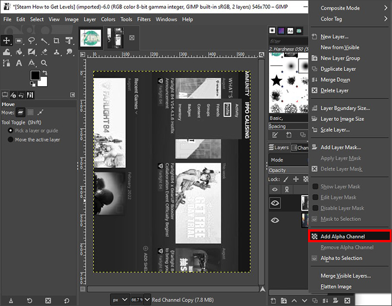The image size is (392, 306).
Task: Toggle visibility eye of the top layer
Action: [x=275, y=204]
